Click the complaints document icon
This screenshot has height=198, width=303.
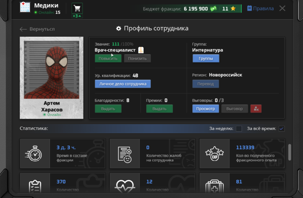point(125,154)
